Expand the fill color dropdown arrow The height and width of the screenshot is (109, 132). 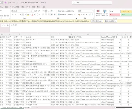[x=30, y=15]
